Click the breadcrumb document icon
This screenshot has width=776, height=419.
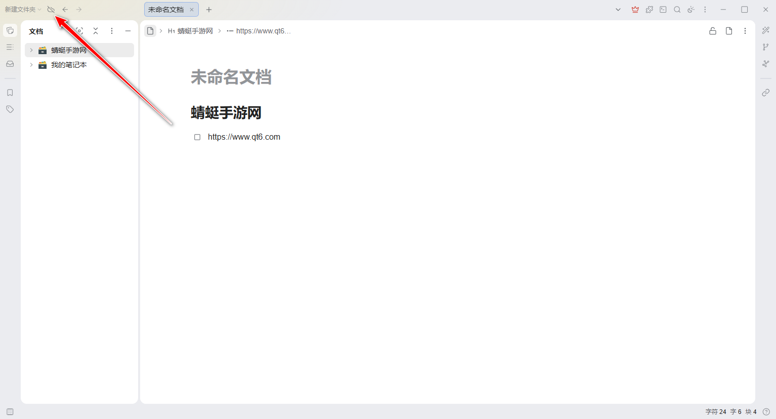pyautogui.click(x=150, y=31)
